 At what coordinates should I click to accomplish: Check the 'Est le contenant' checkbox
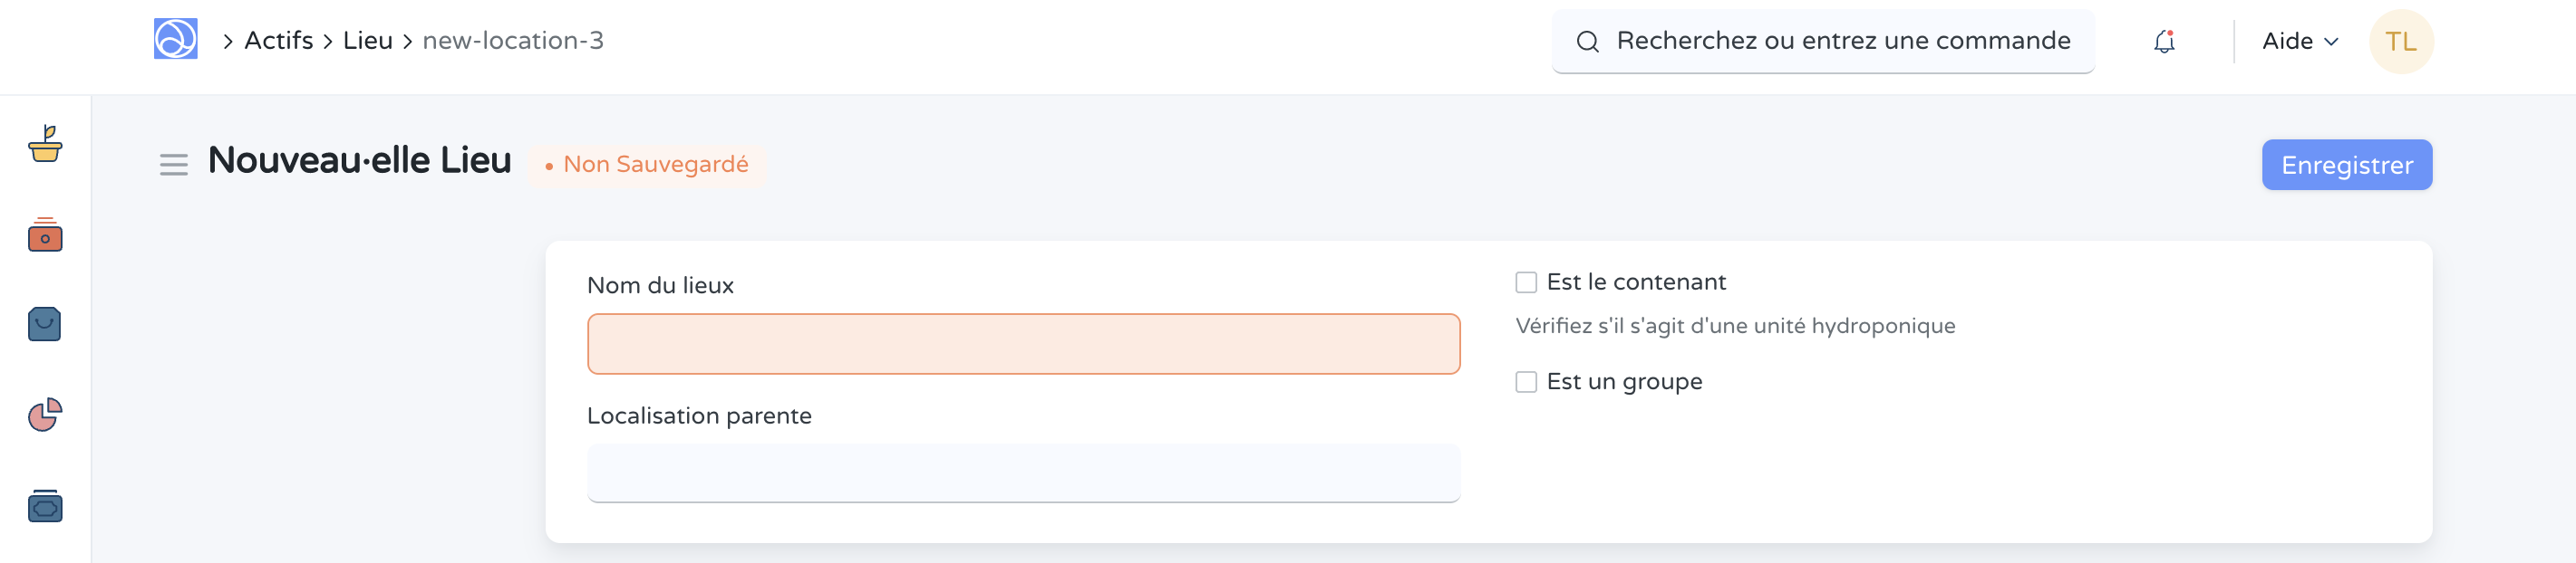[1525, 282]
